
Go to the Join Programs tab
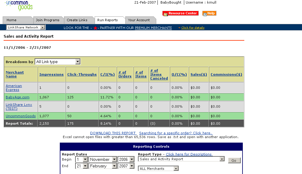(x=47, y=20)
